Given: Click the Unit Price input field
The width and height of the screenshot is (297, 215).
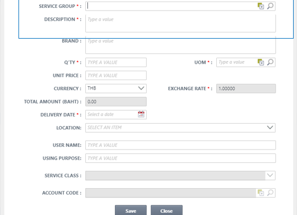Looking at the screenshot, I should click(x=116, y=76).
